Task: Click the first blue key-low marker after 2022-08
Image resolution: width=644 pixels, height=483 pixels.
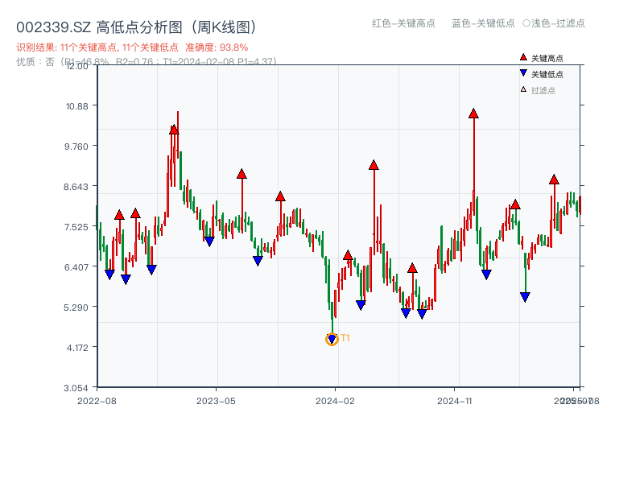Action: (109, 275)
